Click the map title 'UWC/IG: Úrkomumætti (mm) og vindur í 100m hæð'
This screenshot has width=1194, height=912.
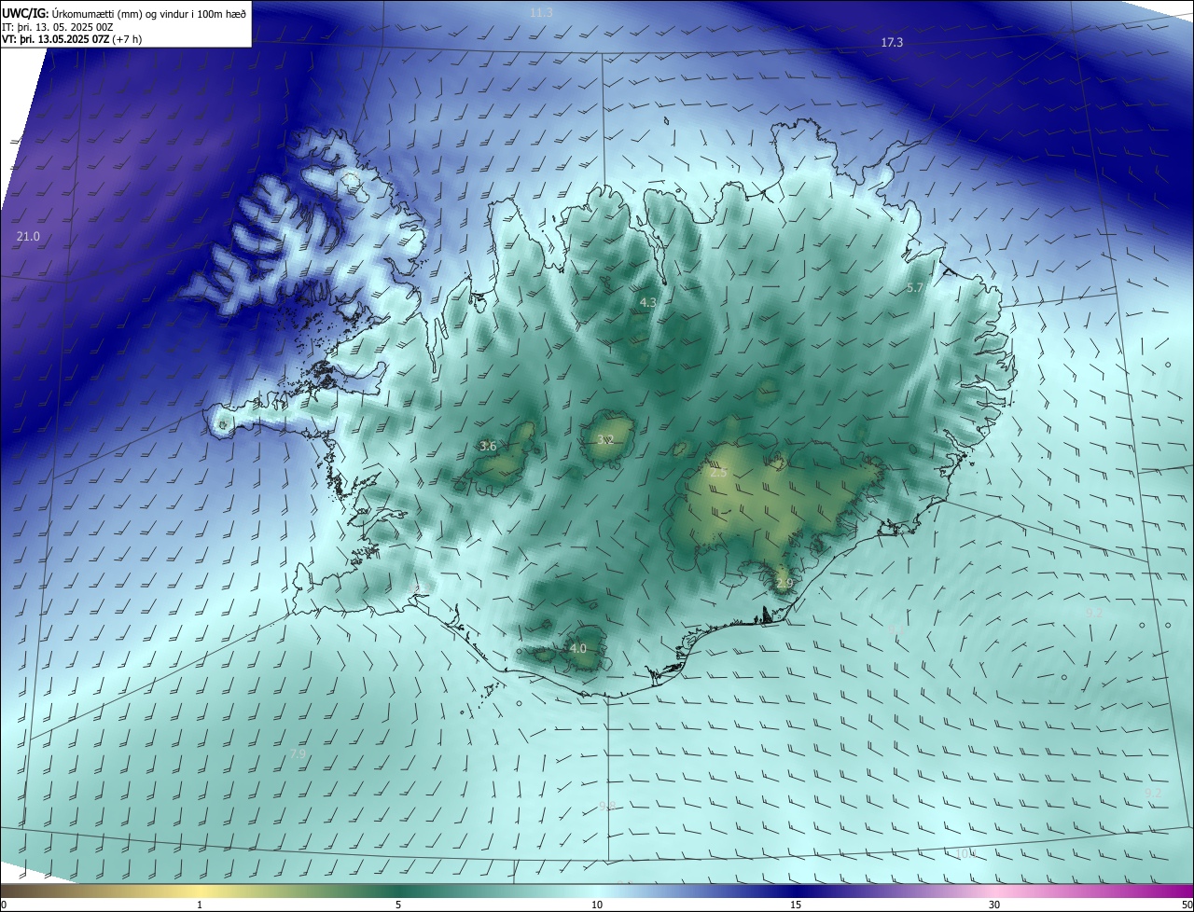click(x=124, y=13)
